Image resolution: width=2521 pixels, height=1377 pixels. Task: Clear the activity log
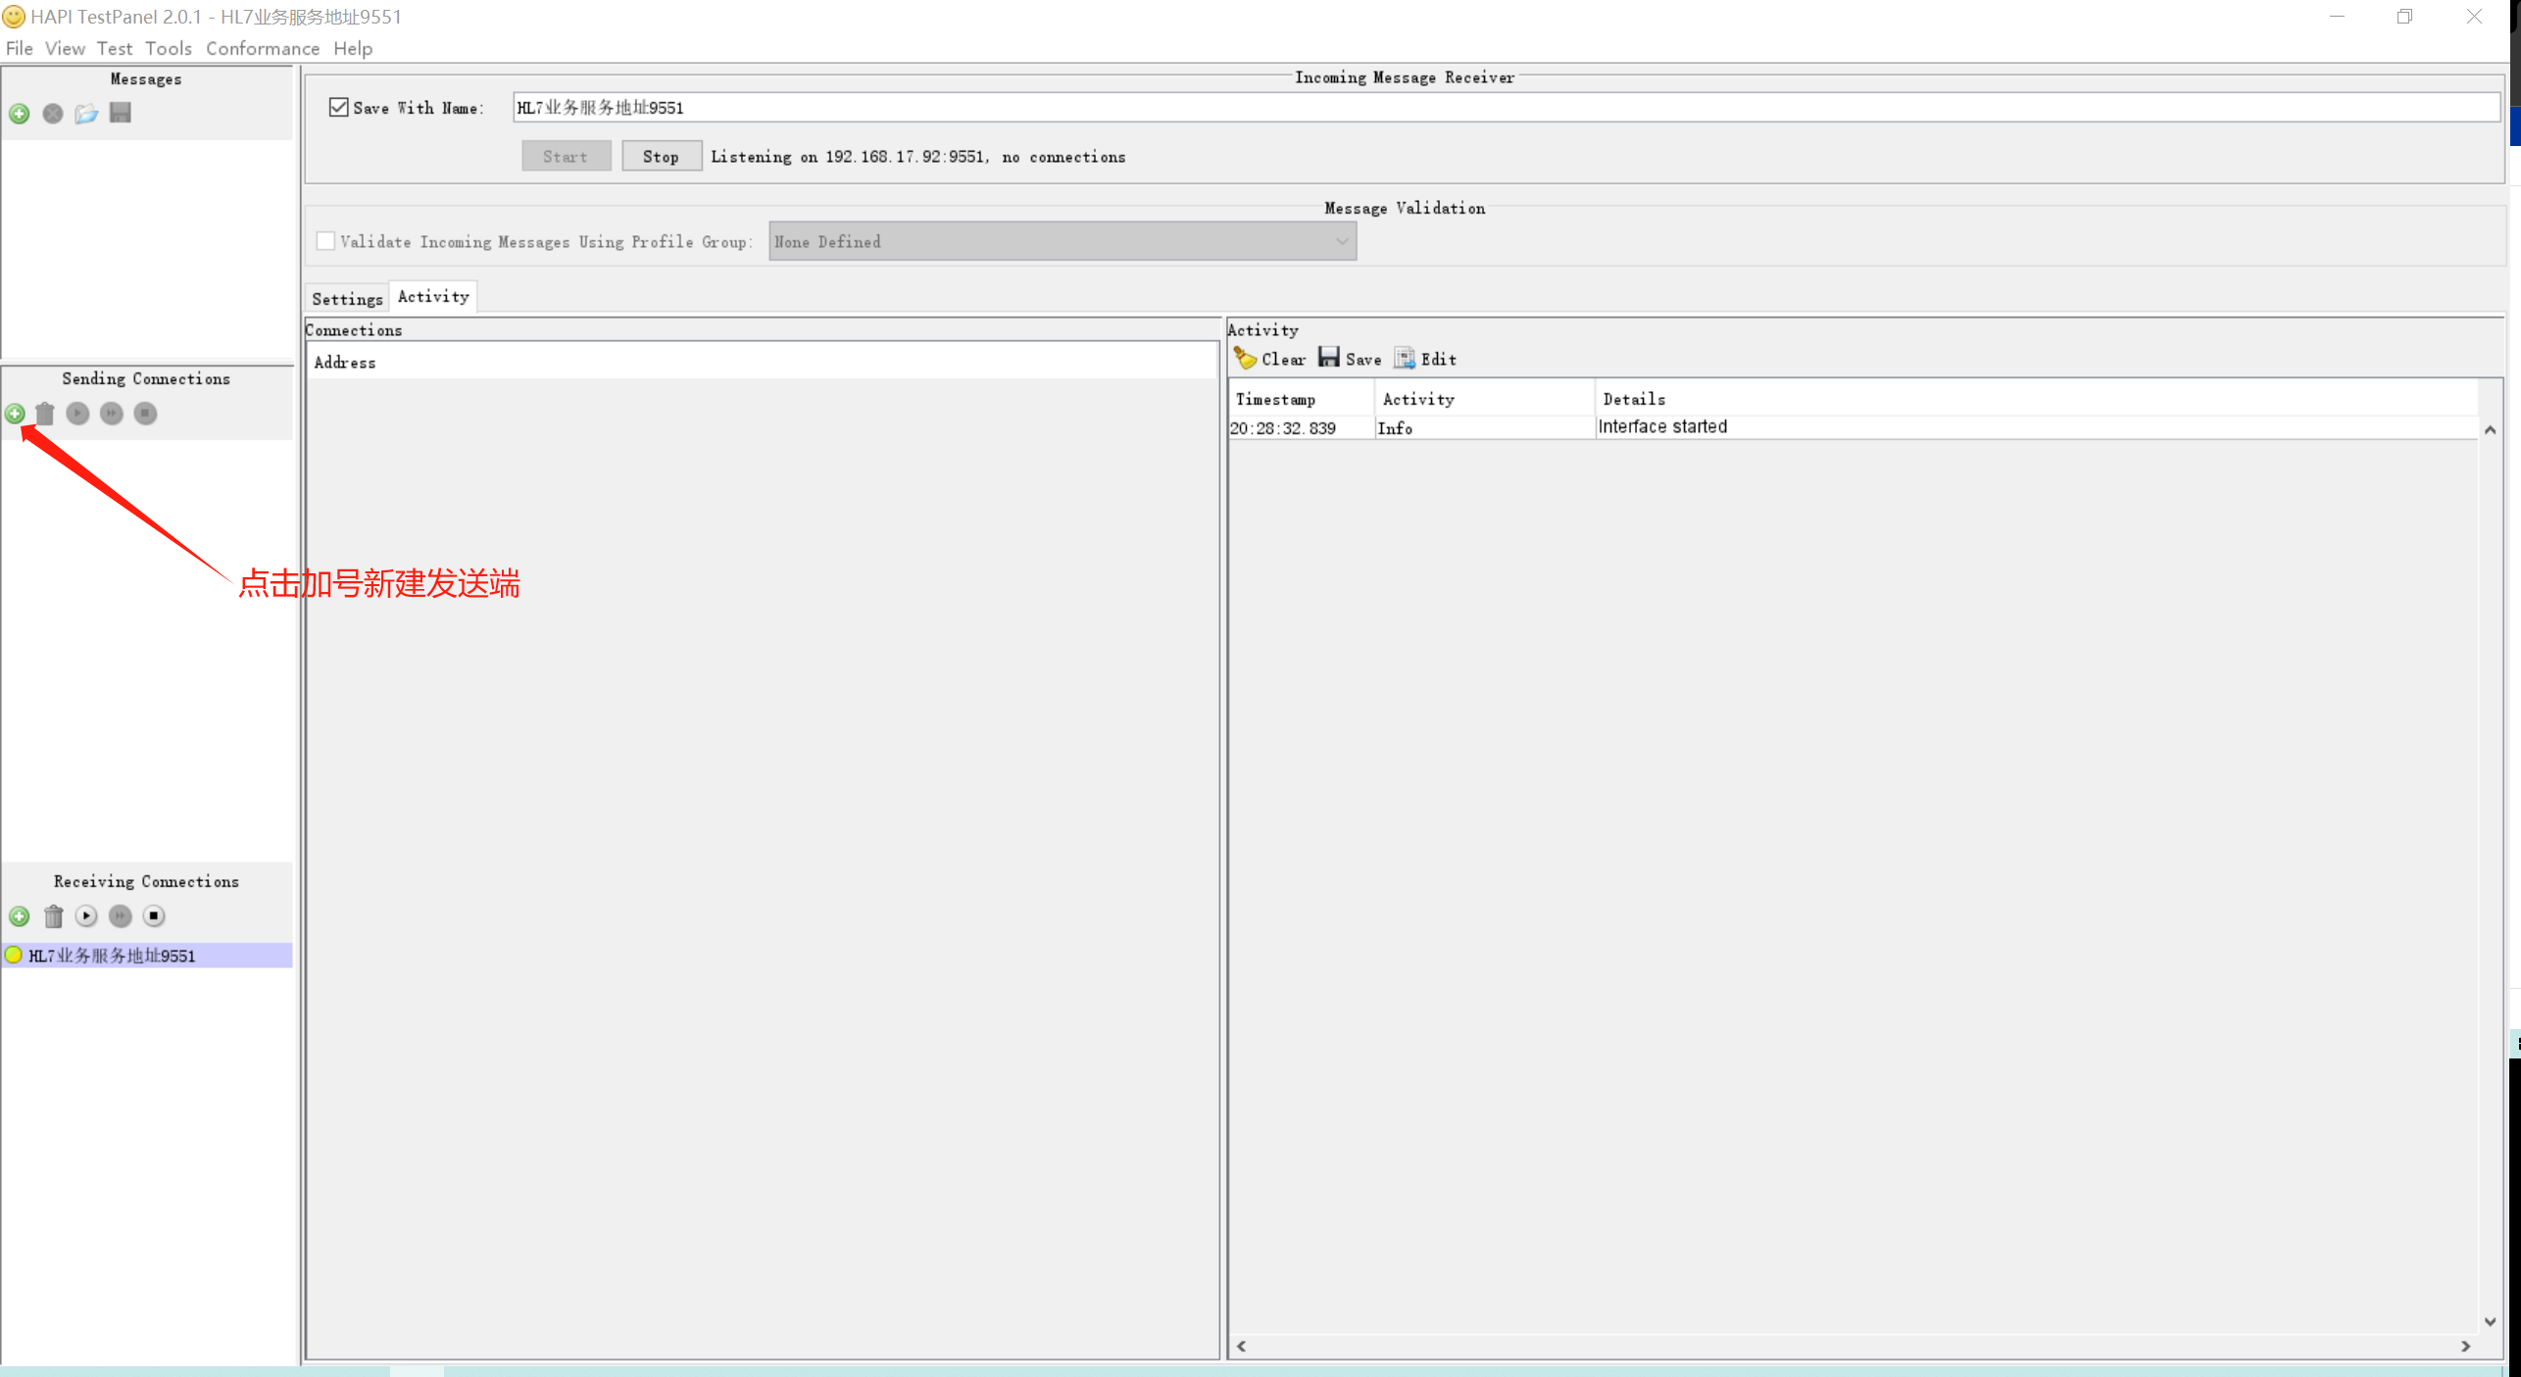pyautogui.click(x=1270, y=359)
